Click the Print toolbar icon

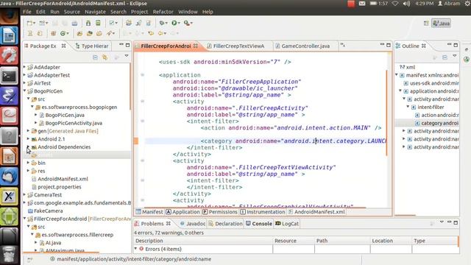coord(74,23)
